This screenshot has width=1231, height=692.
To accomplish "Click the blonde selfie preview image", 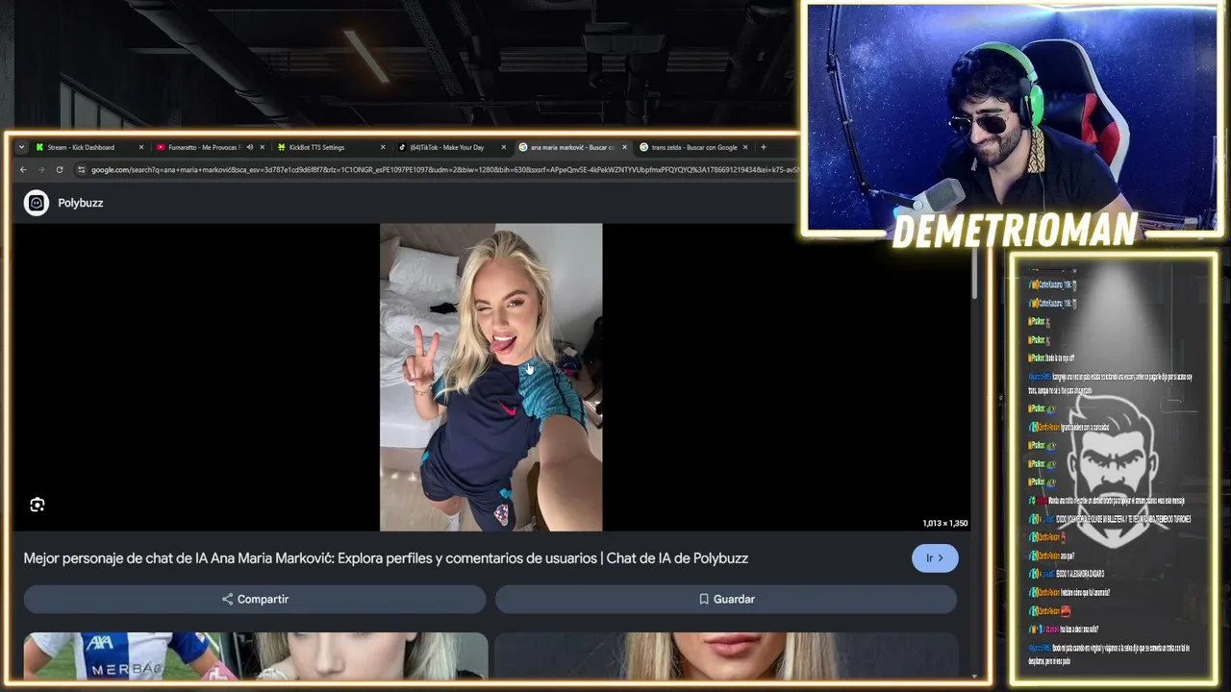I will [491, 377].
